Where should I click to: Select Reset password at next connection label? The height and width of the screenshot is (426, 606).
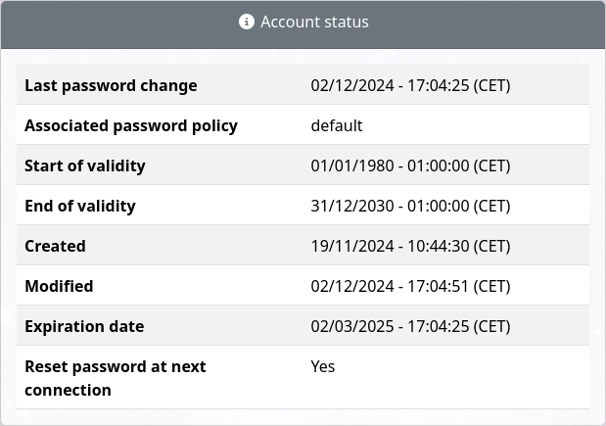116,378
